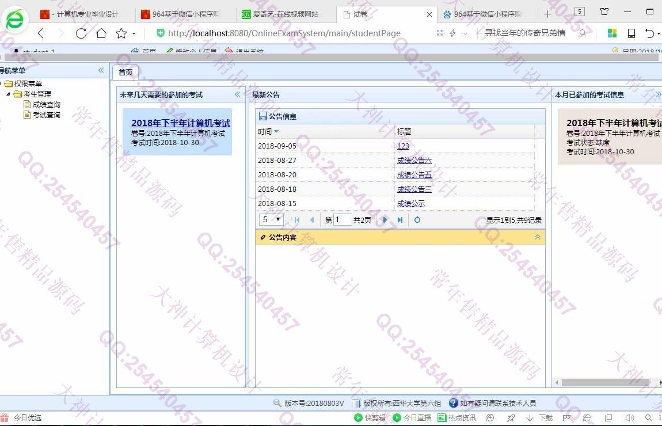Reload the page with the refresh icon
The width and height of the screenshot is (662, 426).
click(81, 33)
